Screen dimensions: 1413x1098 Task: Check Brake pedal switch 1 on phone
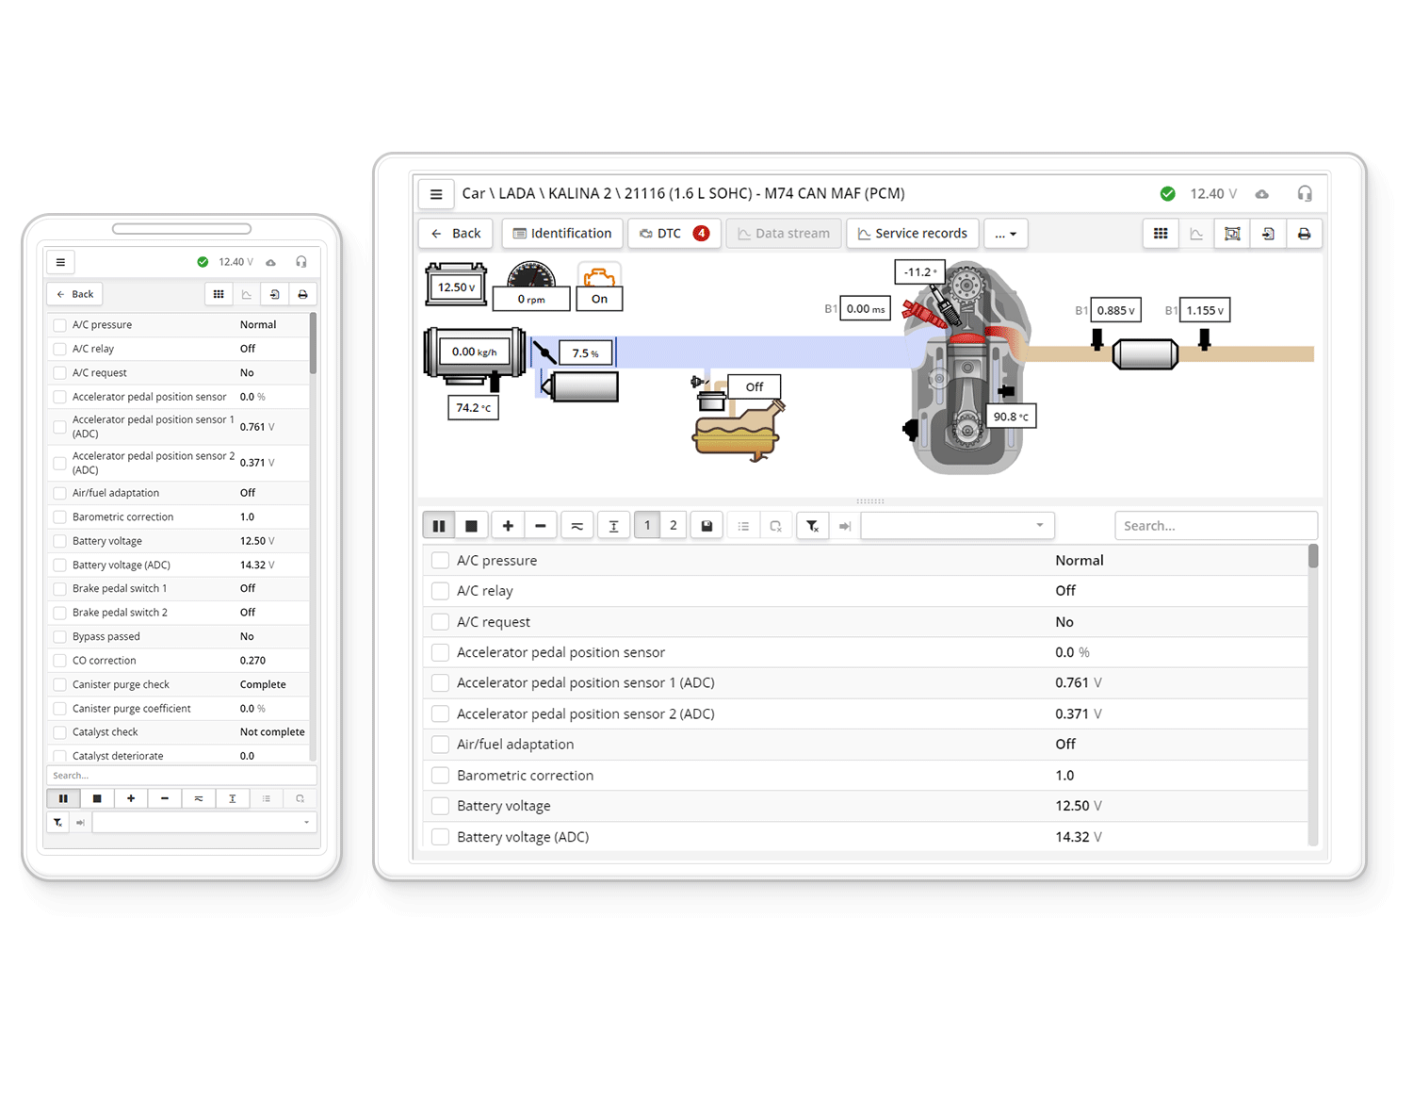[x=60, y=589]
